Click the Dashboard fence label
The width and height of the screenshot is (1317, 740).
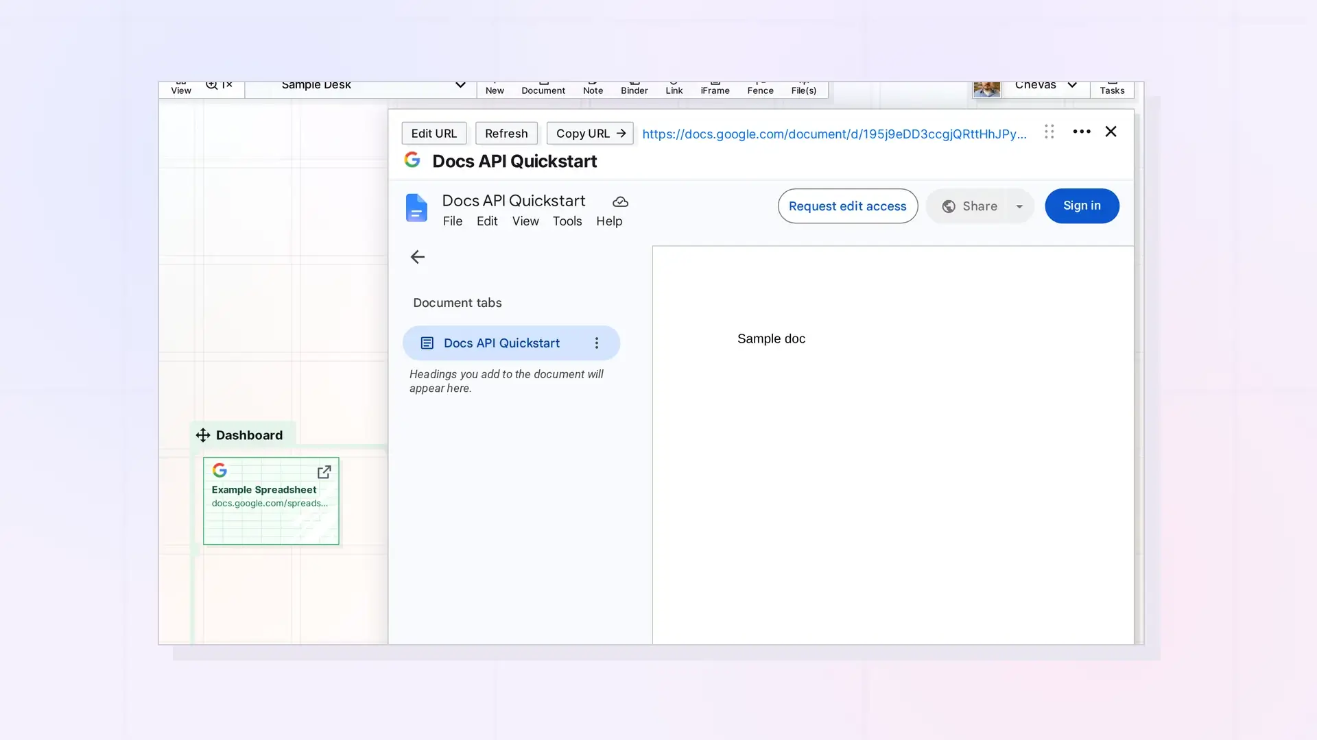coord(249,435)
